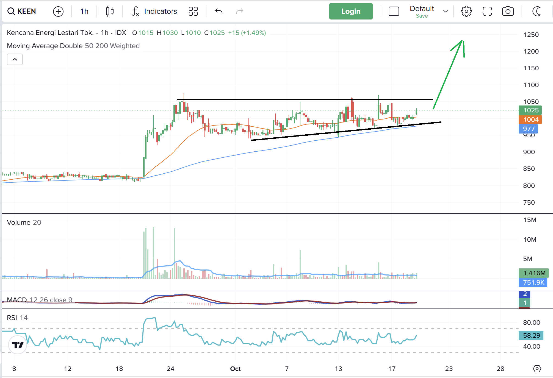Image resolution: width=553 pixels, height=378 pixels.
Task: Open the candlestick chart style icon
Action: tap(110, 11)
